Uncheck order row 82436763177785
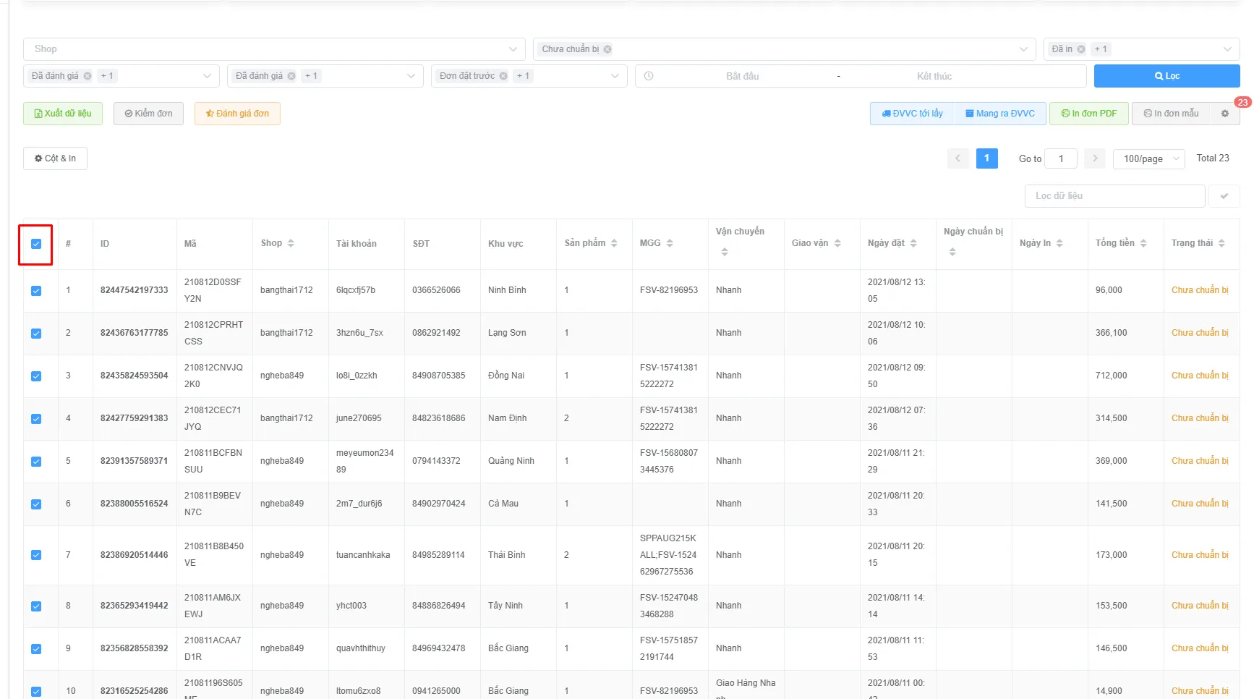The height and width of the screenshot is (699, 1254). click(x=36, y=334)
